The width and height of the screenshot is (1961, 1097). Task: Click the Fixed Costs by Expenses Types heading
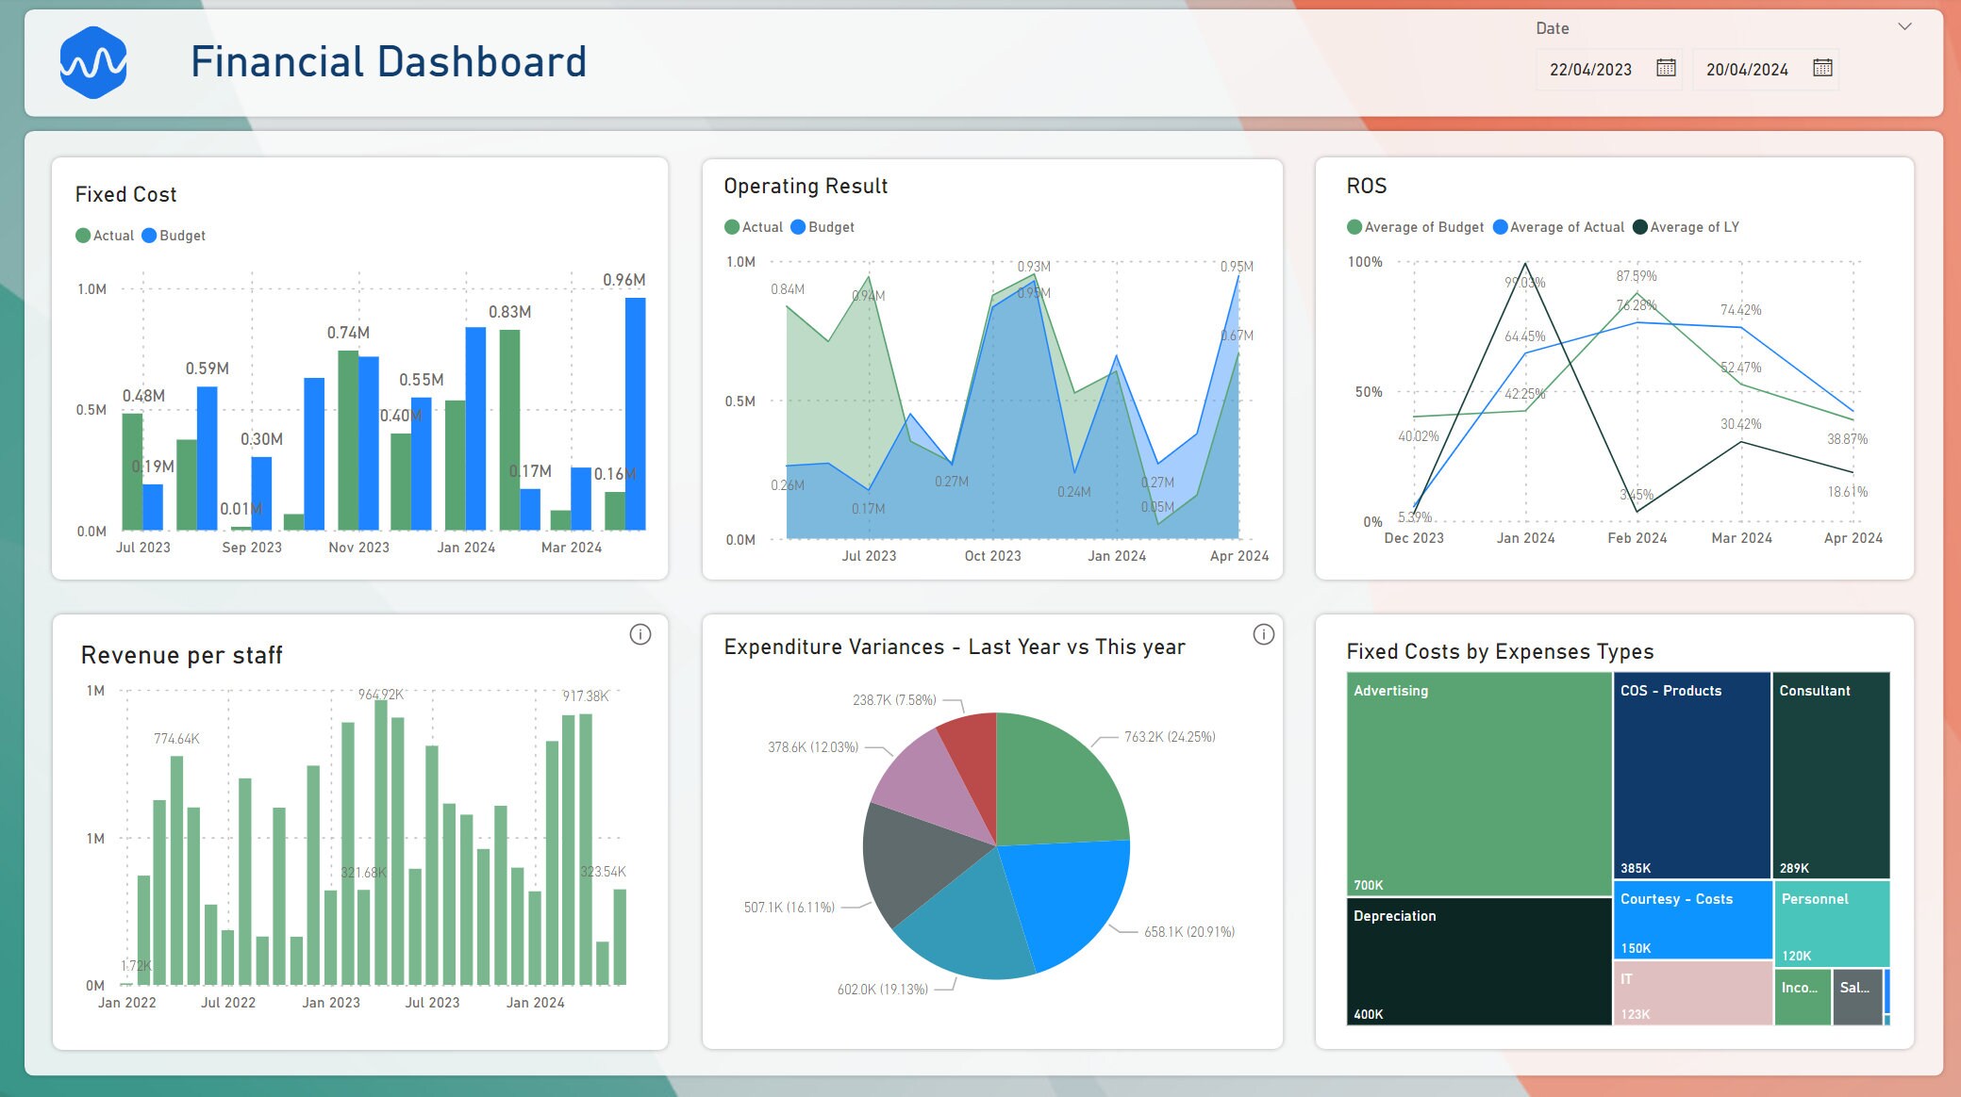click(x=1499, y=651)
